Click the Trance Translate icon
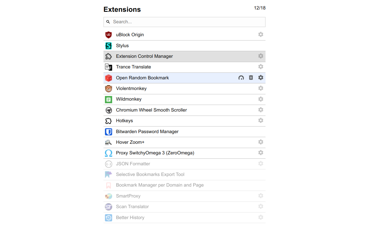 (x=108, y=67)
